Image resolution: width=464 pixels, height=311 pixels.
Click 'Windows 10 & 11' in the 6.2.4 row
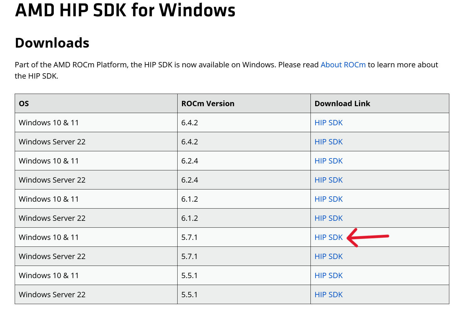(x=48, y=161)
